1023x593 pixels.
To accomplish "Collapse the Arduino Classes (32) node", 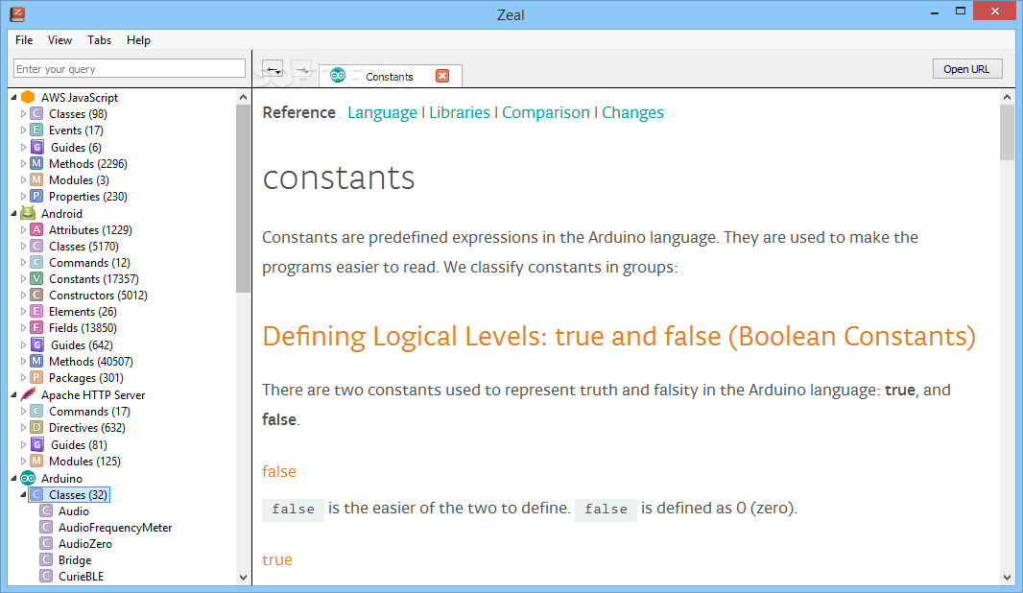I will tap(23, 494).
